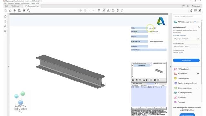Open PDF bearbeiten tool

(183, 69)
